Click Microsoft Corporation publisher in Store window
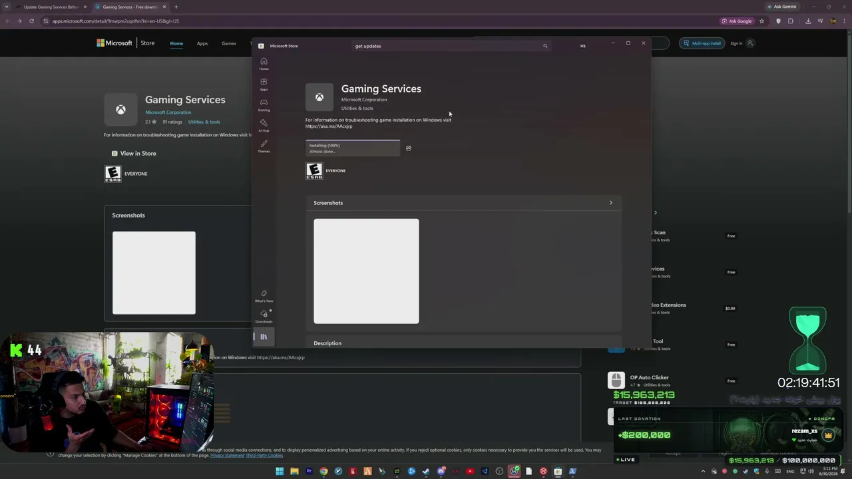This screenshot has width=852, height=479. 364,100
